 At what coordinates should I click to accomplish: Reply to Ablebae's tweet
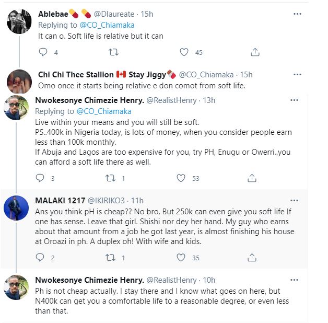[43, 52]
